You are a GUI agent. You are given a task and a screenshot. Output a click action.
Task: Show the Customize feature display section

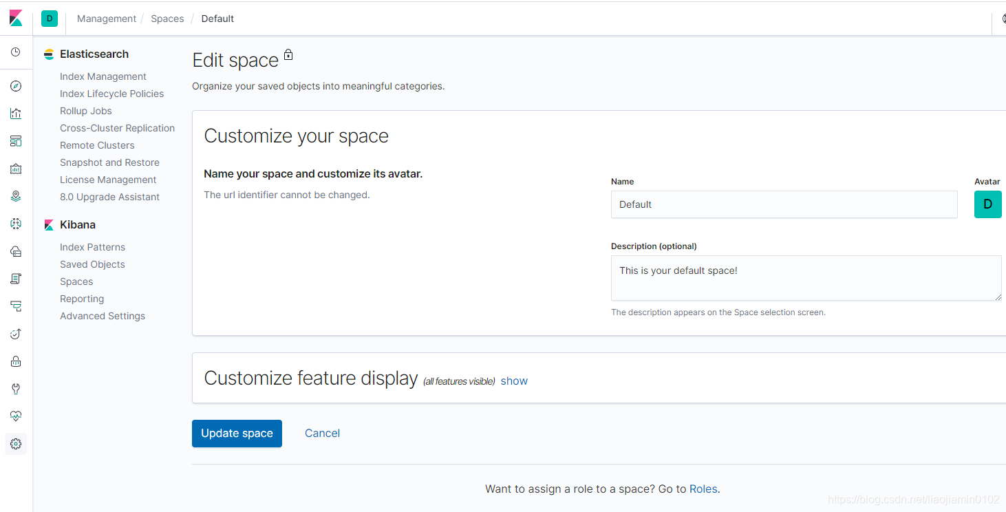point(514,381)
